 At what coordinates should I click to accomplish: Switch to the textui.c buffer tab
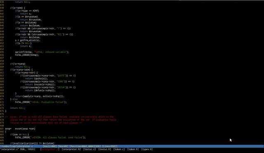point(90,149)
